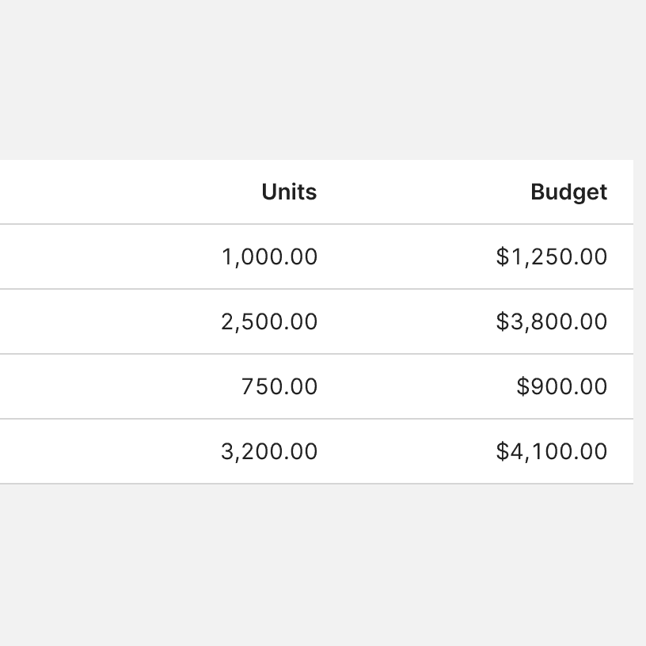The height and width of the screenshot is (646, 646).
Task: Select the 1,000.00 units cell
Action: click(x=269, y=257)
